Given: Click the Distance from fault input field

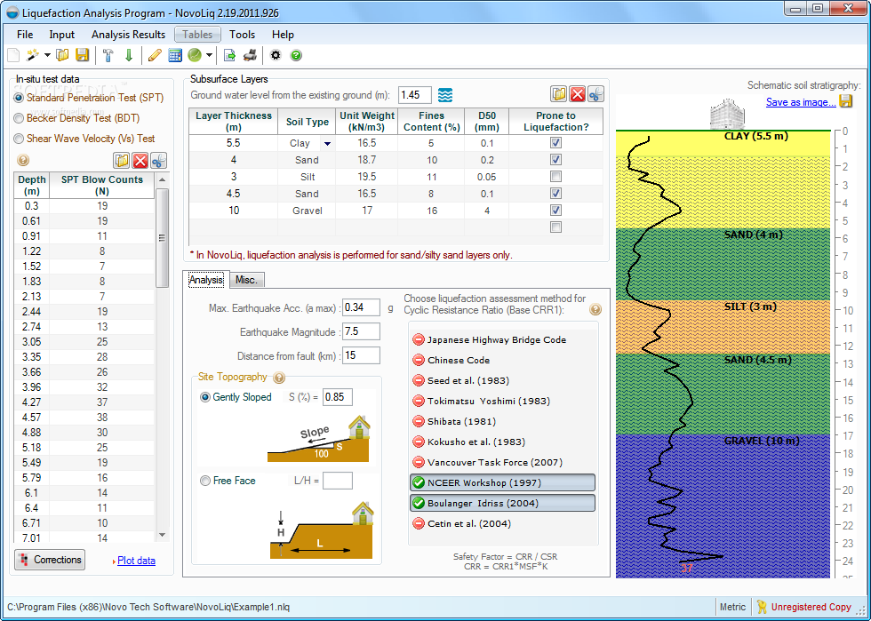Looking at the screenshot, I should pyautogui.click(x=361, y=355).
